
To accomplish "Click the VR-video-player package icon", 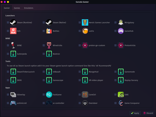I will 85,80.
